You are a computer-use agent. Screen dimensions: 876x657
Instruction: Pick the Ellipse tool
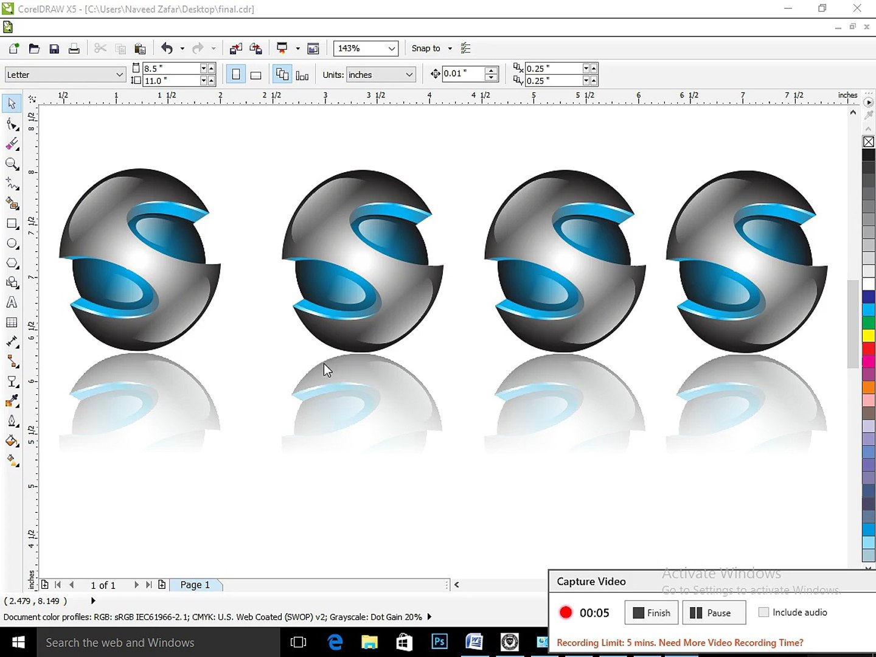[x=12, y=244]
